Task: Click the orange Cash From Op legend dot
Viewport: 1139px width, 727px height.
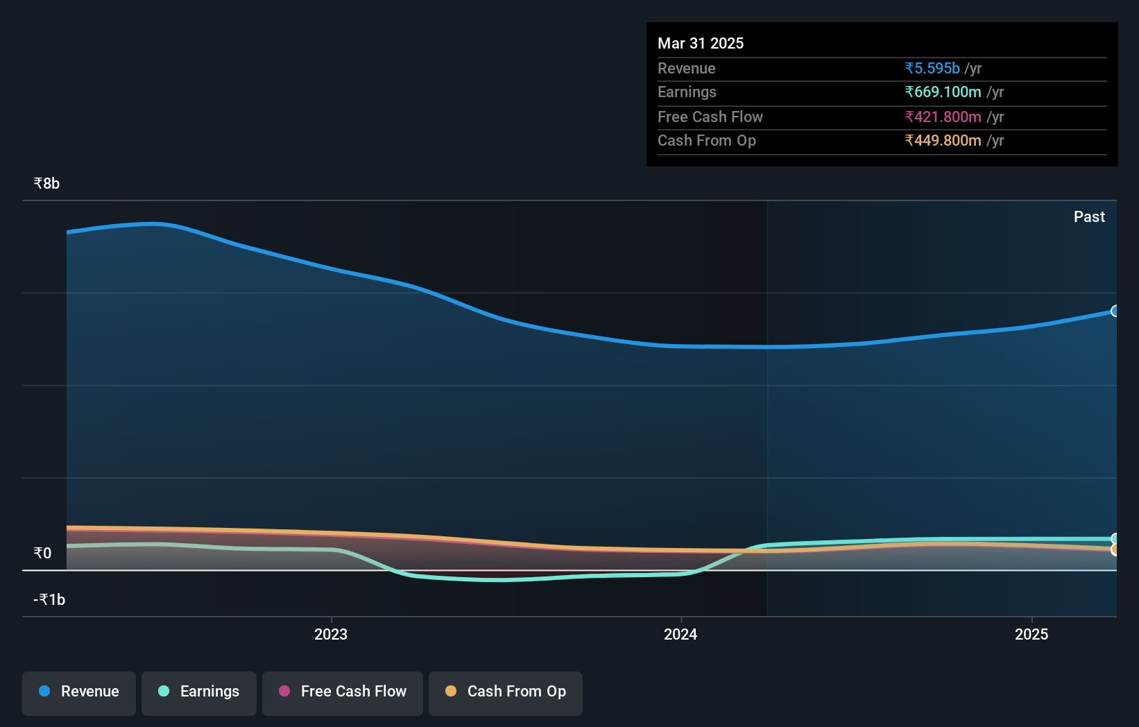Action: click(451, 691)
